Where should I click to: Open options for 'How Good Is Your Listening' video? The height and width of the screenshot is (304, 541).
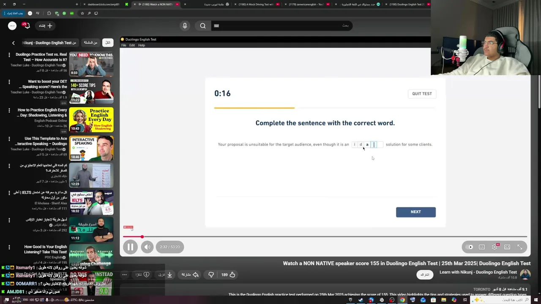(9, 247)
